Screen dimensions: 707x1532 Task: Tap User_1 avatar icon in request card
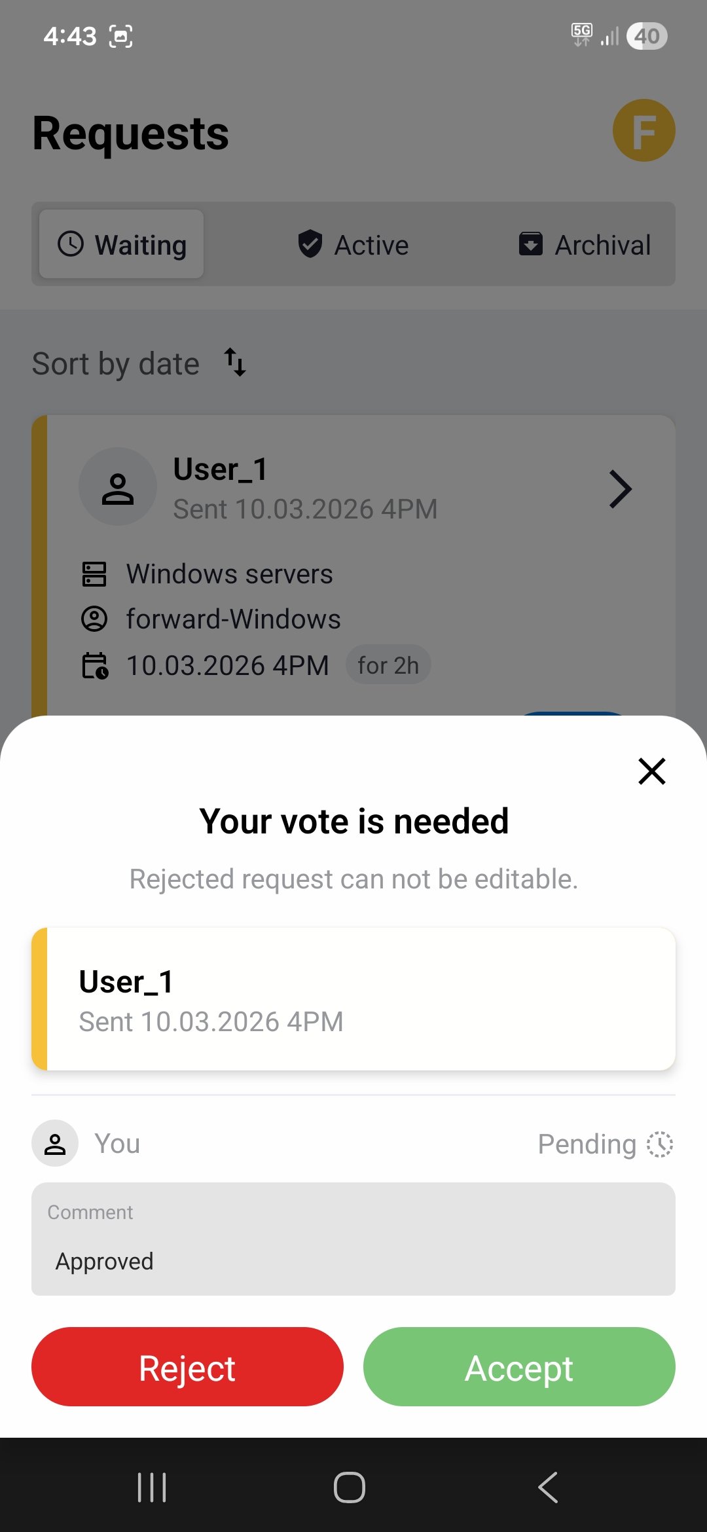[x=118, y=486]
